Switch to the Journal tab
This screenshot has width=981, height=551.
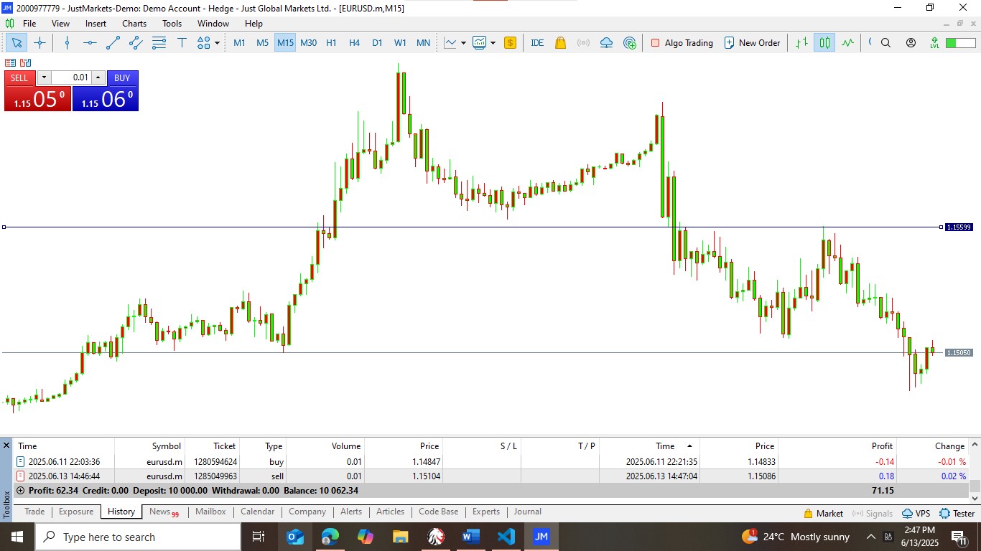click(x=527, y=512)
